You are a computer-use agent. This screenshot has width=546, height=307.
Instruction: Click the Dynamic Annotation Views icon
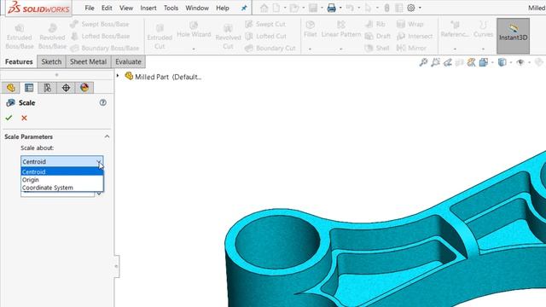point(472,62)
